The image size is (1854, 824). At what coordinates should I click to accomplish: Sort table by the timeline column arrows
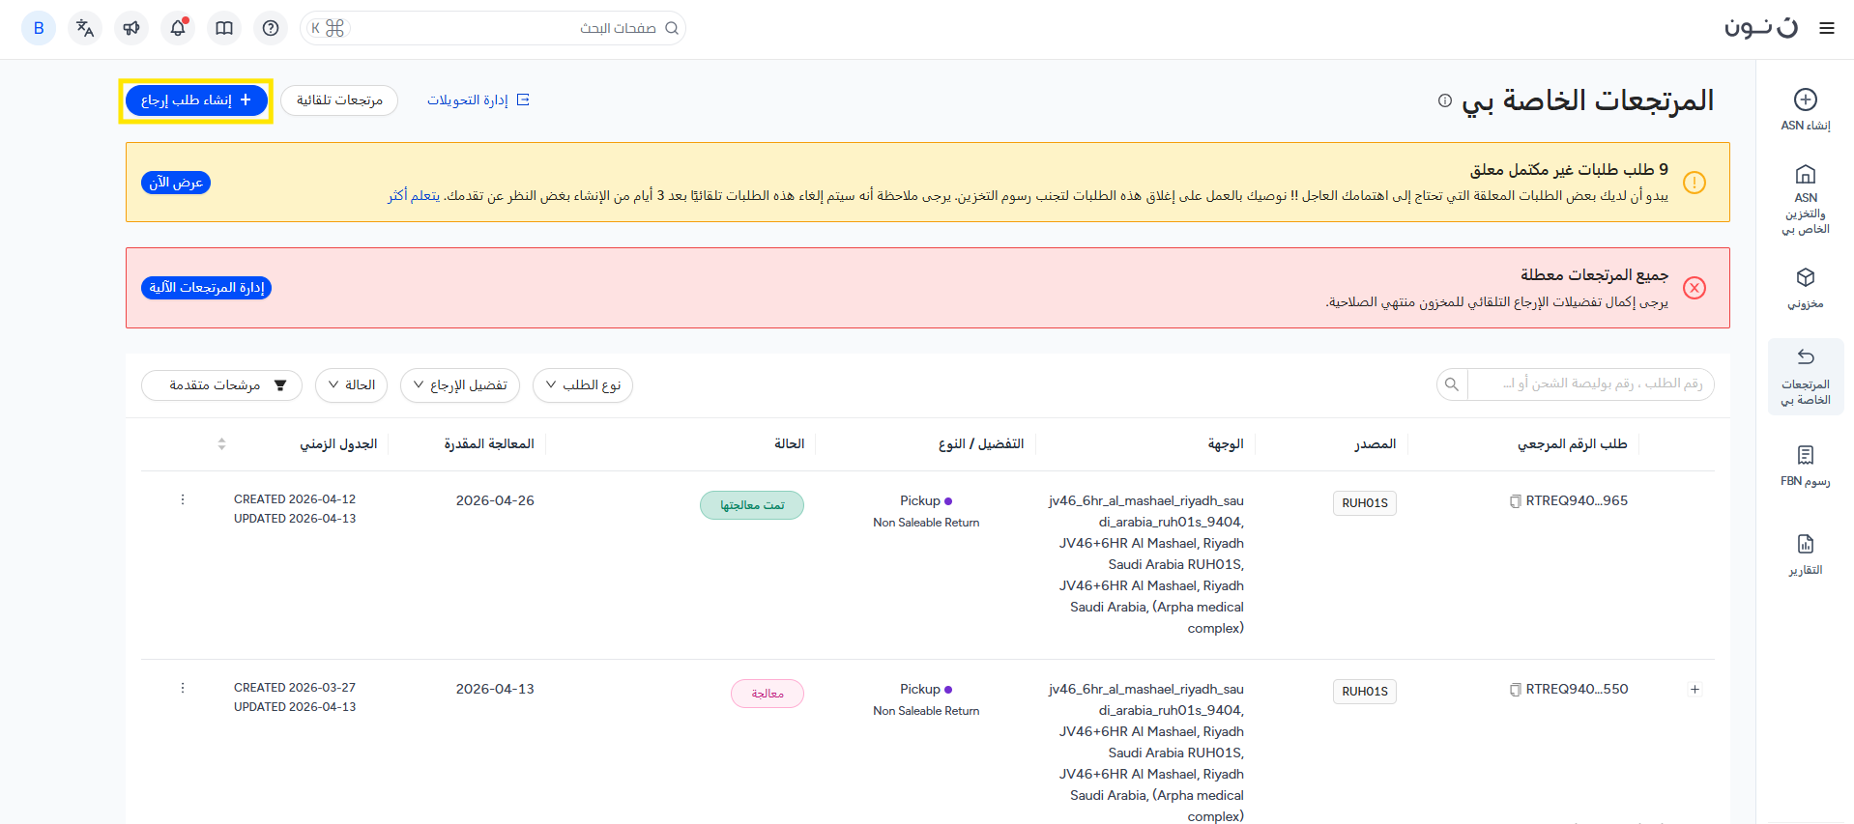point(221,444)
